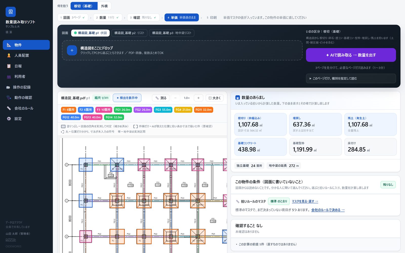Go to 日報 in the sidebar
The height and width of the screenshot is (253, 405).
coord(26,66)
